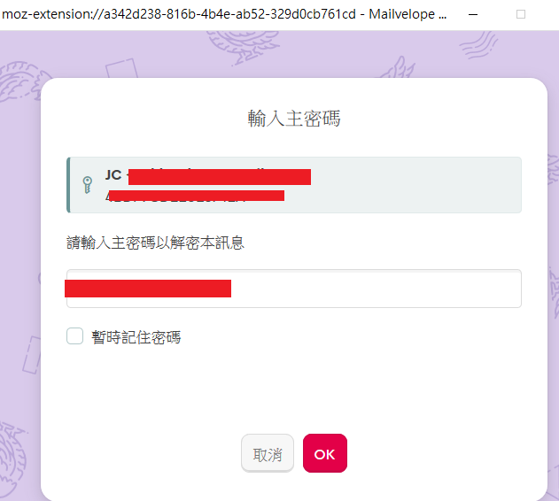Click the moz-extension title bar text

[x=224, y=14]
